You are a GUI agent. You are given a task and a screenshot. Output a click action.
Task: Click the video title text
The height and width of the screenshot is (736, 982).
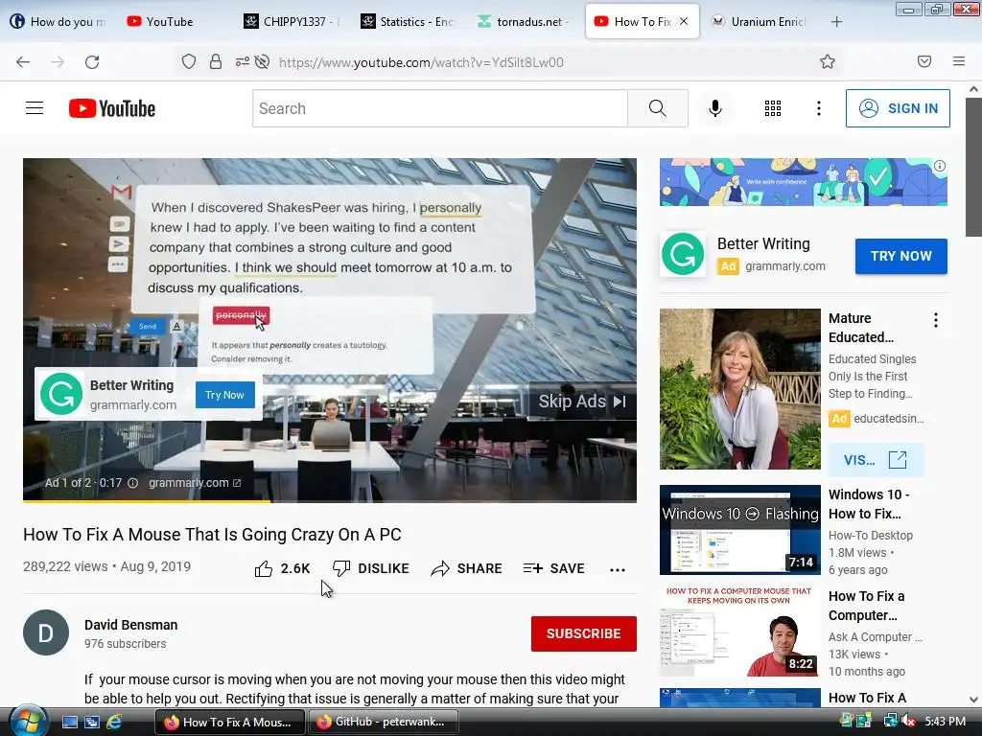coord(212,535)
